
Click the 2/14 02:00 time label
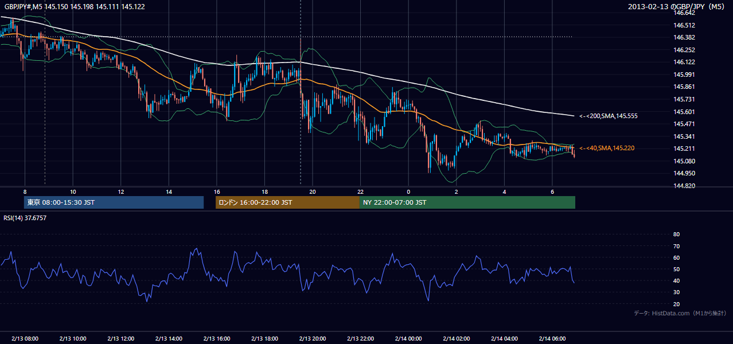(x=457, y=339)
